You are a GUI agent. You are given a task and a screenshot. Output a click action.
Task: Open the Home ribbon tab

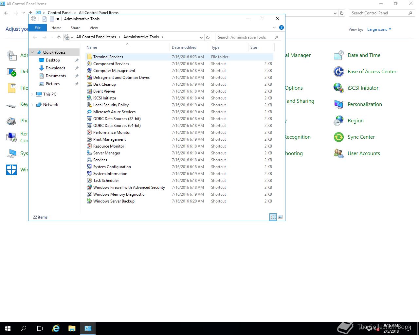pyautogui.click(x=56, y=28)
